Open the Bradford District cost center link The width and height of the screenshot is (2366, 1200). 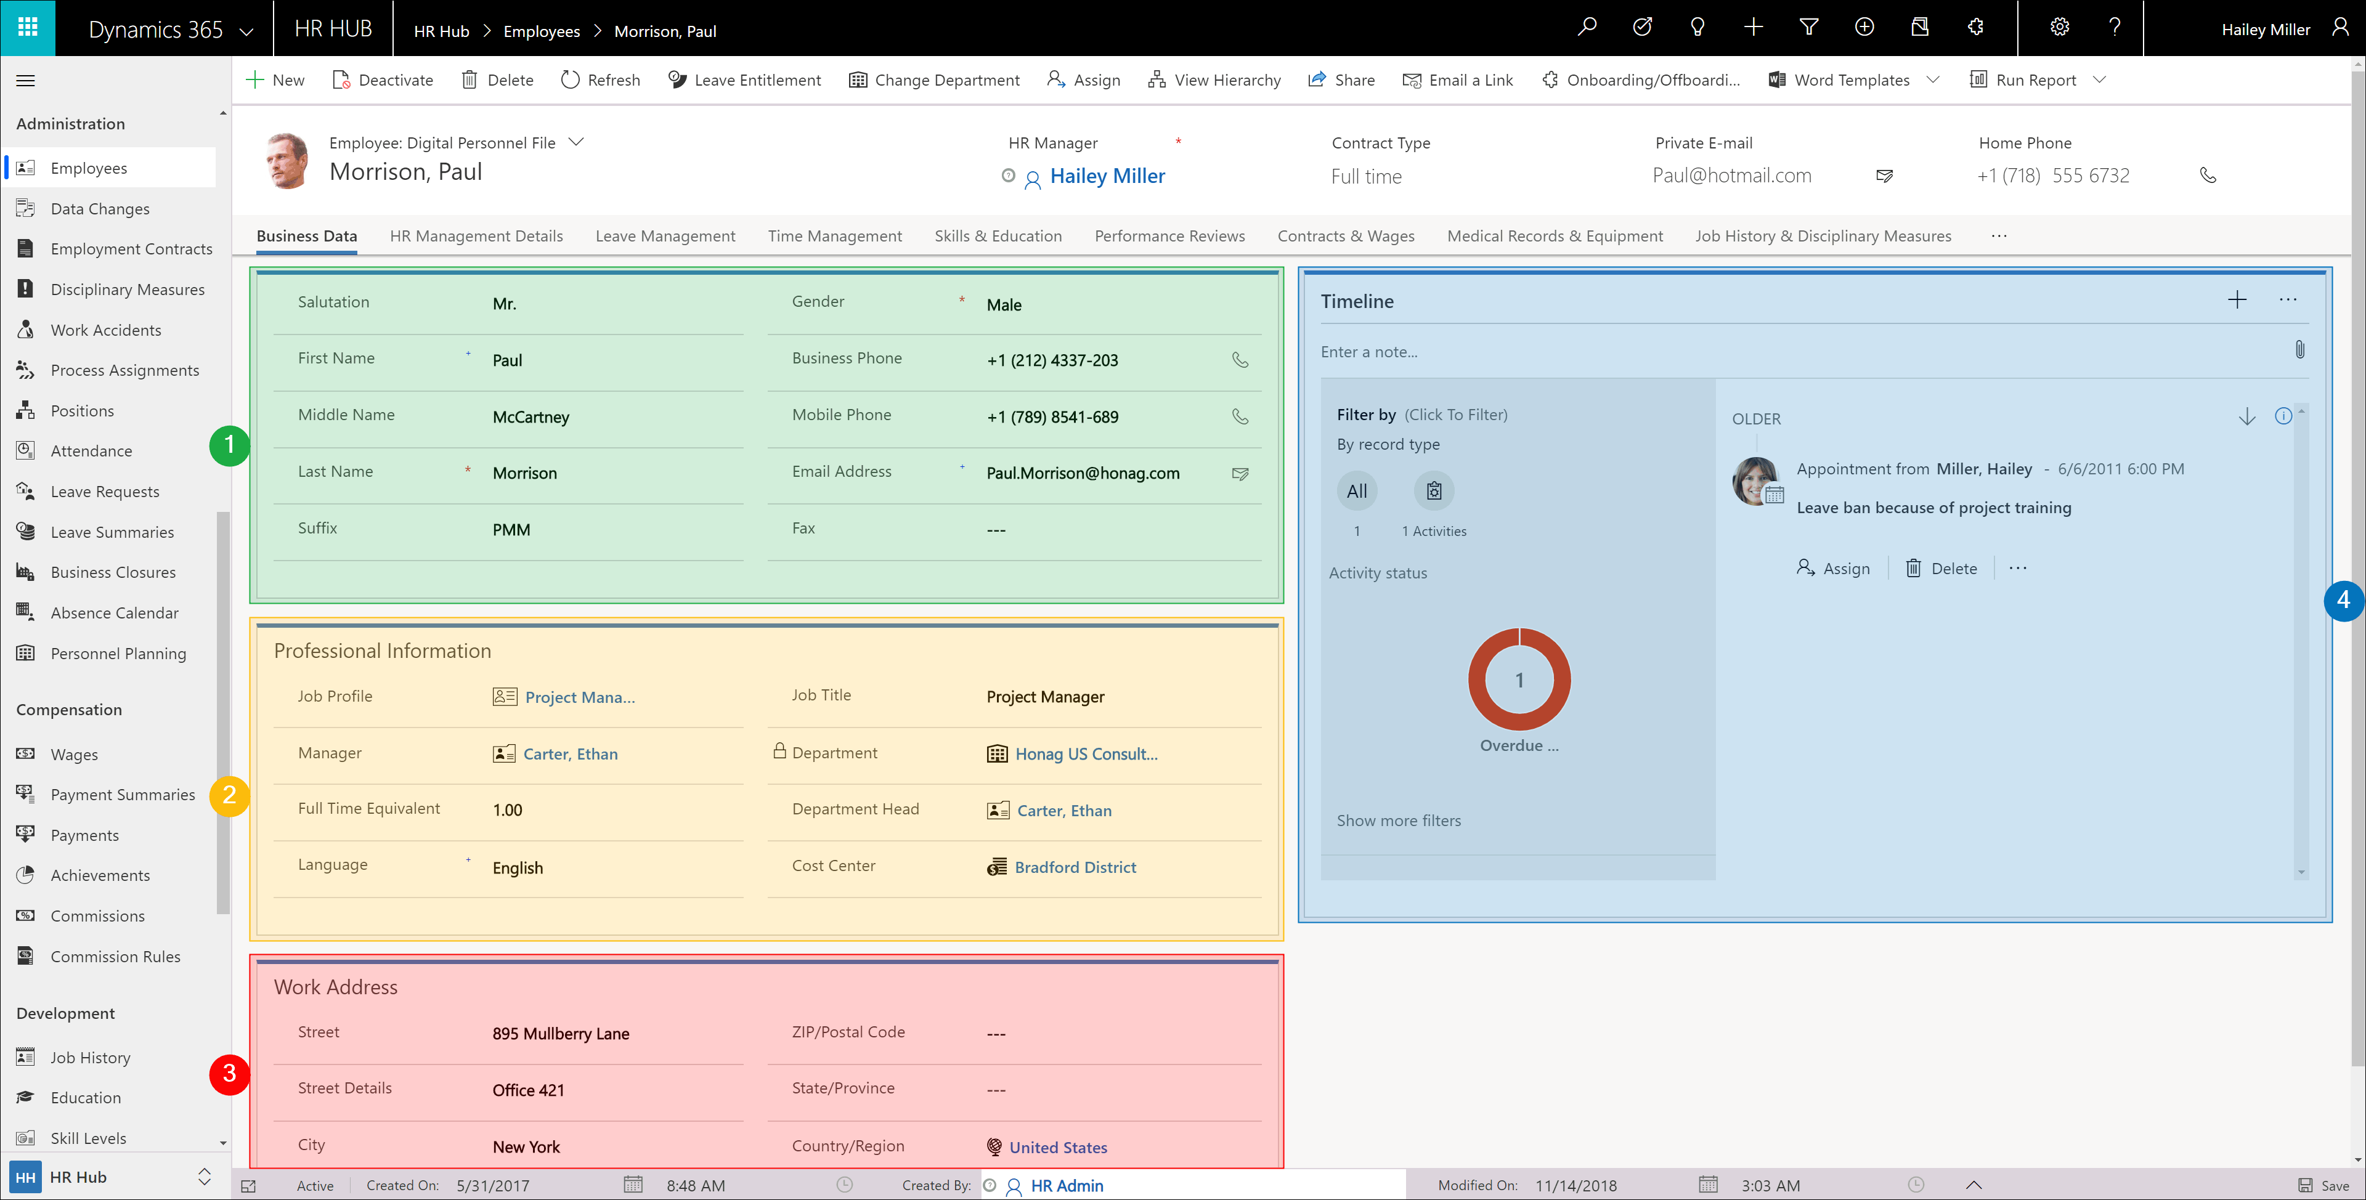point(1075,867)
